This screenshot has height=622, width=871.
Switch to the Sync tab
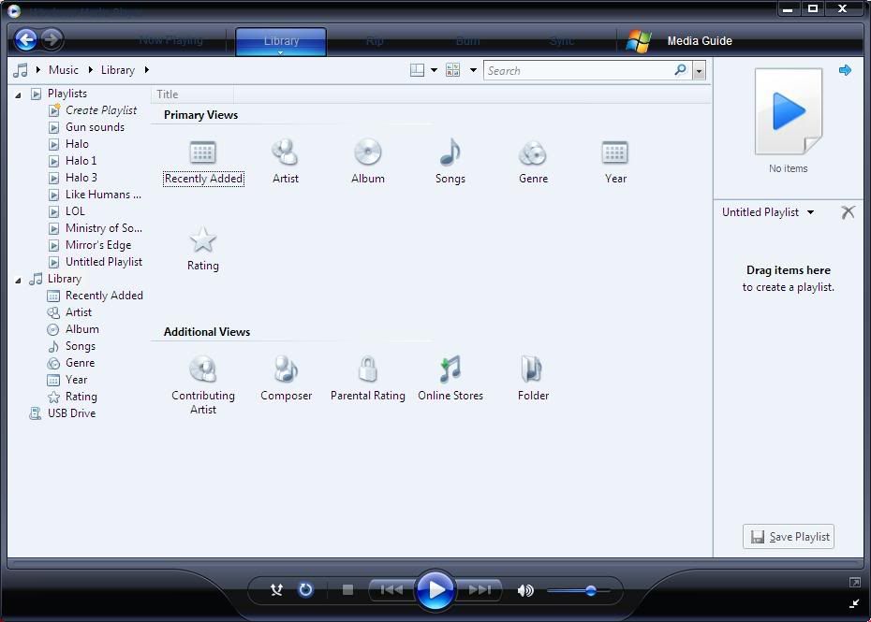tap(562, 40)
